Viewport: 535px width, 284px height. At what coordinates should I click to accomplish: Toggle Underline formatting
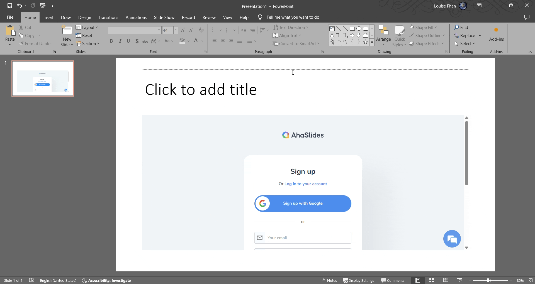coord(128,41)
